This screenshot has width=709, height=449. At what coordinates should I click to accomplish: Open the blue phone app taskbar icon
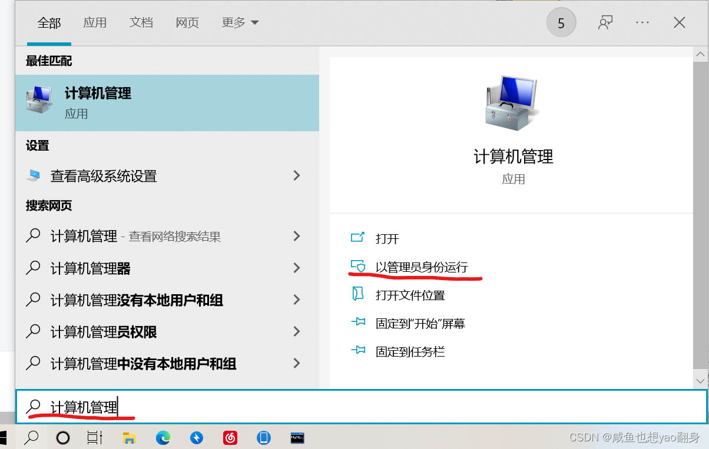click(264, 438)
